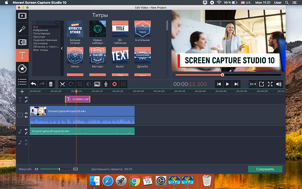Select the Простые category

39,37
